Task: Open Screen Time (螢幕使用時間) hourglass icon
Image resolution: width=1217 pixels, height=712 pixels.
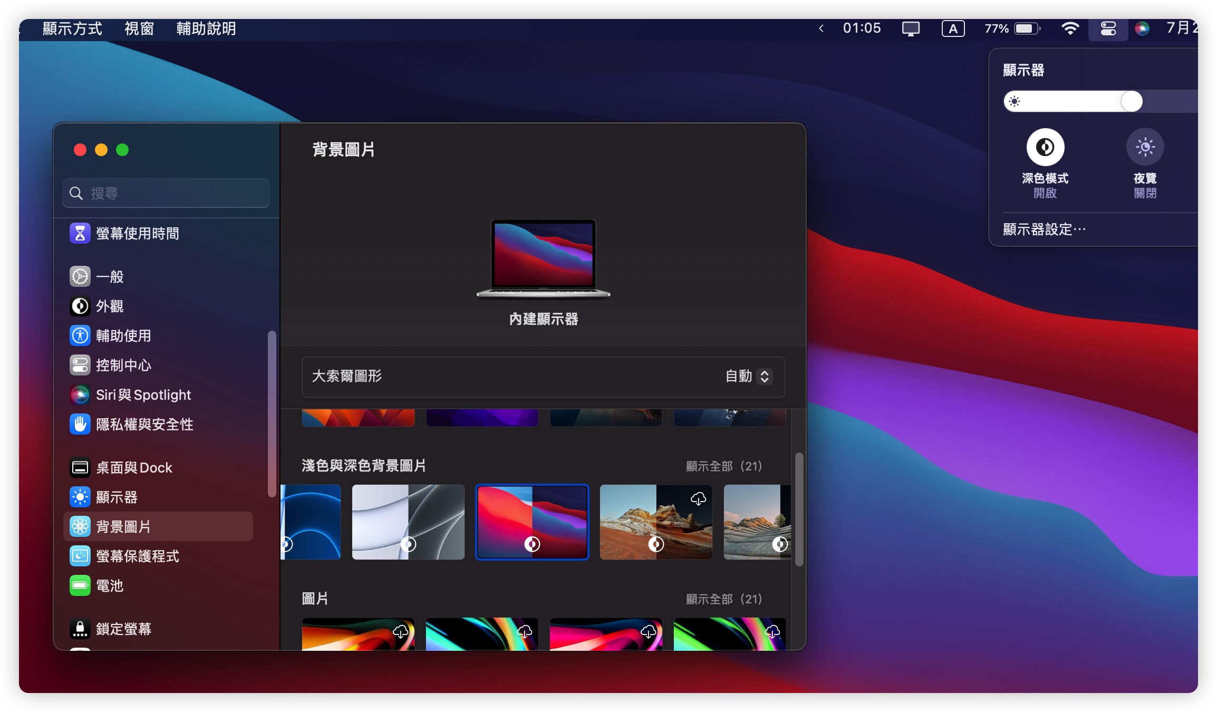Action: (80, 233)
